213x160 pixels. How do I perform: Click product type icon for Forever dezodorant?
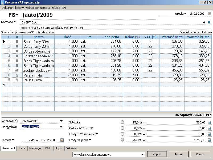pyautogui.click(x=17, y=56)
